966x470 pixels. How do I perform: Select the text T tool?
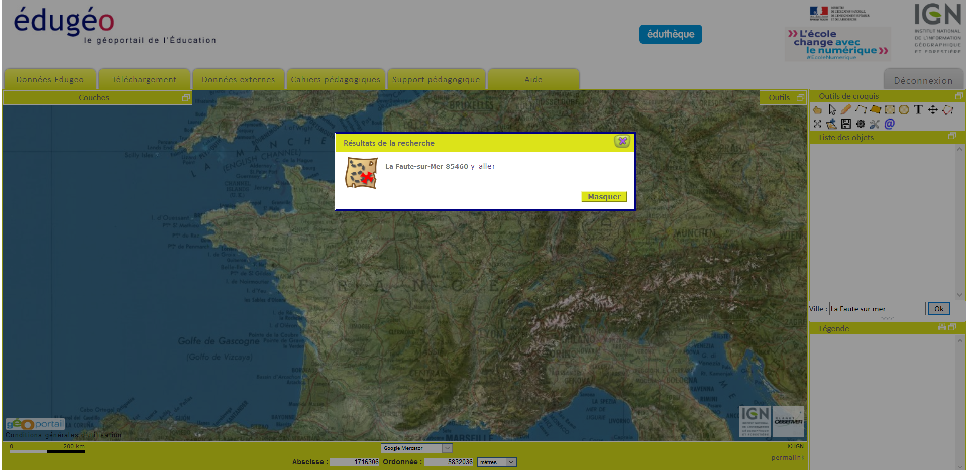point(918,110)
